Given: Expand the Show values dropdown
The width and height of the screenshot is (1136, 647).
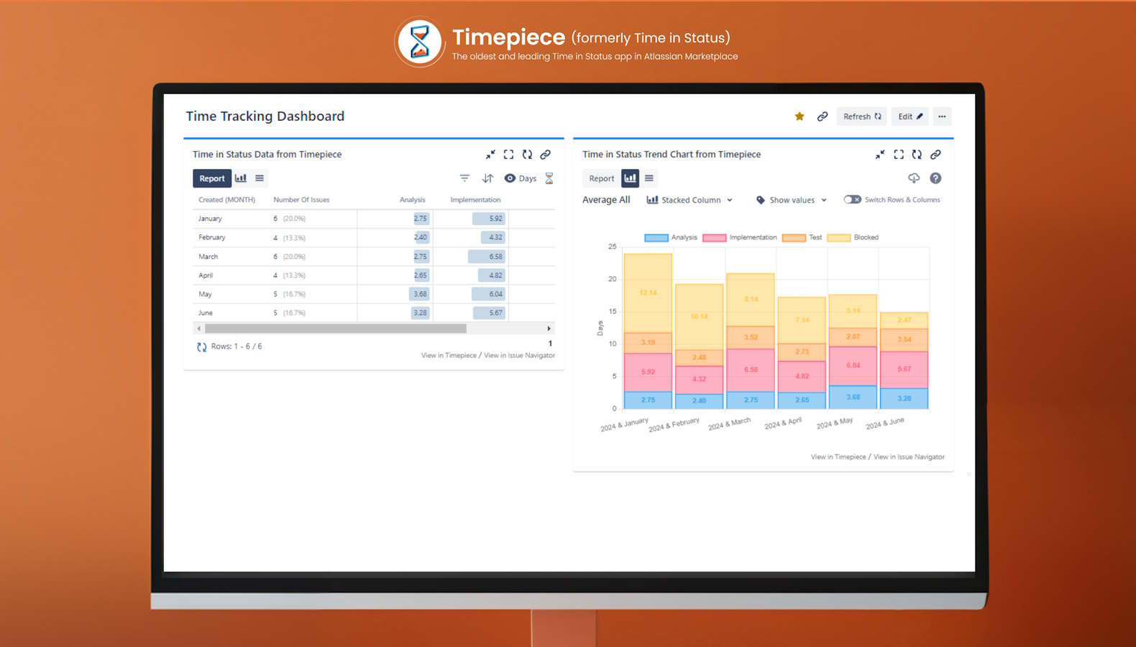Looking at the screenshot, I should tap(791, 200).
